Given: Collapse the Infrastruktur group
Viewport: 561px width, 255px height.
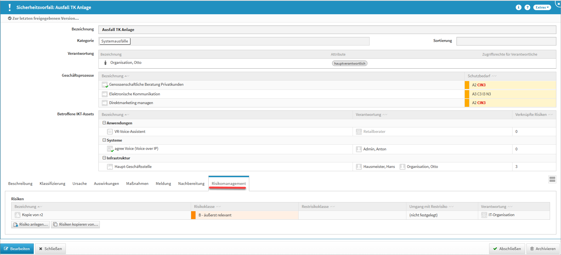Looking at the screenshot, I should 104,158.
